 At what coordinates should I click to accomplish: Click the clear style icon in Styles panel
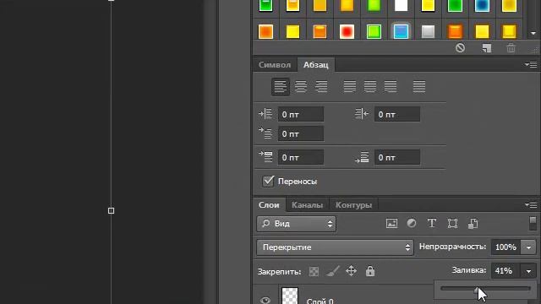point(460,47)
